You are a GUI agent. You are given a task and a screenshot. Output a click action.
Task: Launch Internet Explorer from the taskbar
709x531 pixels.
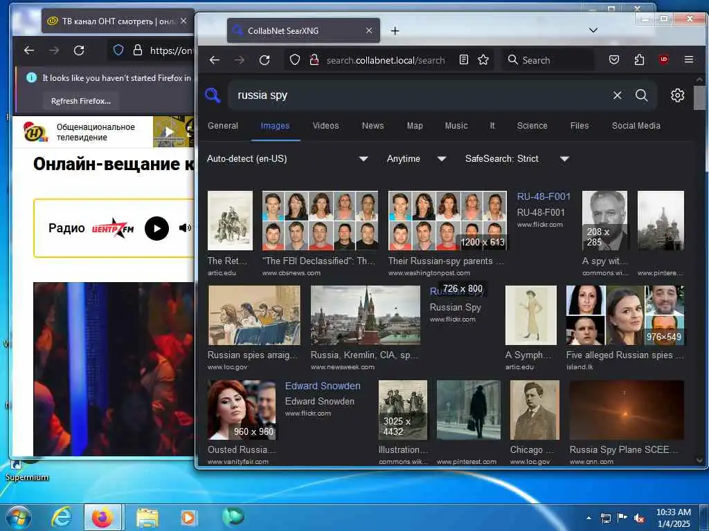click(x=62, y=517)
